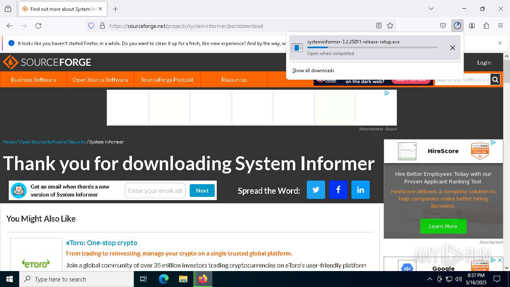
Task: Click the download progress bar
Action: 372,47
